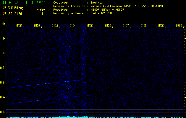The width and height of the screenshot is (186, 118).
Task: Click the 0155 time marker
Action: point(90,26)
